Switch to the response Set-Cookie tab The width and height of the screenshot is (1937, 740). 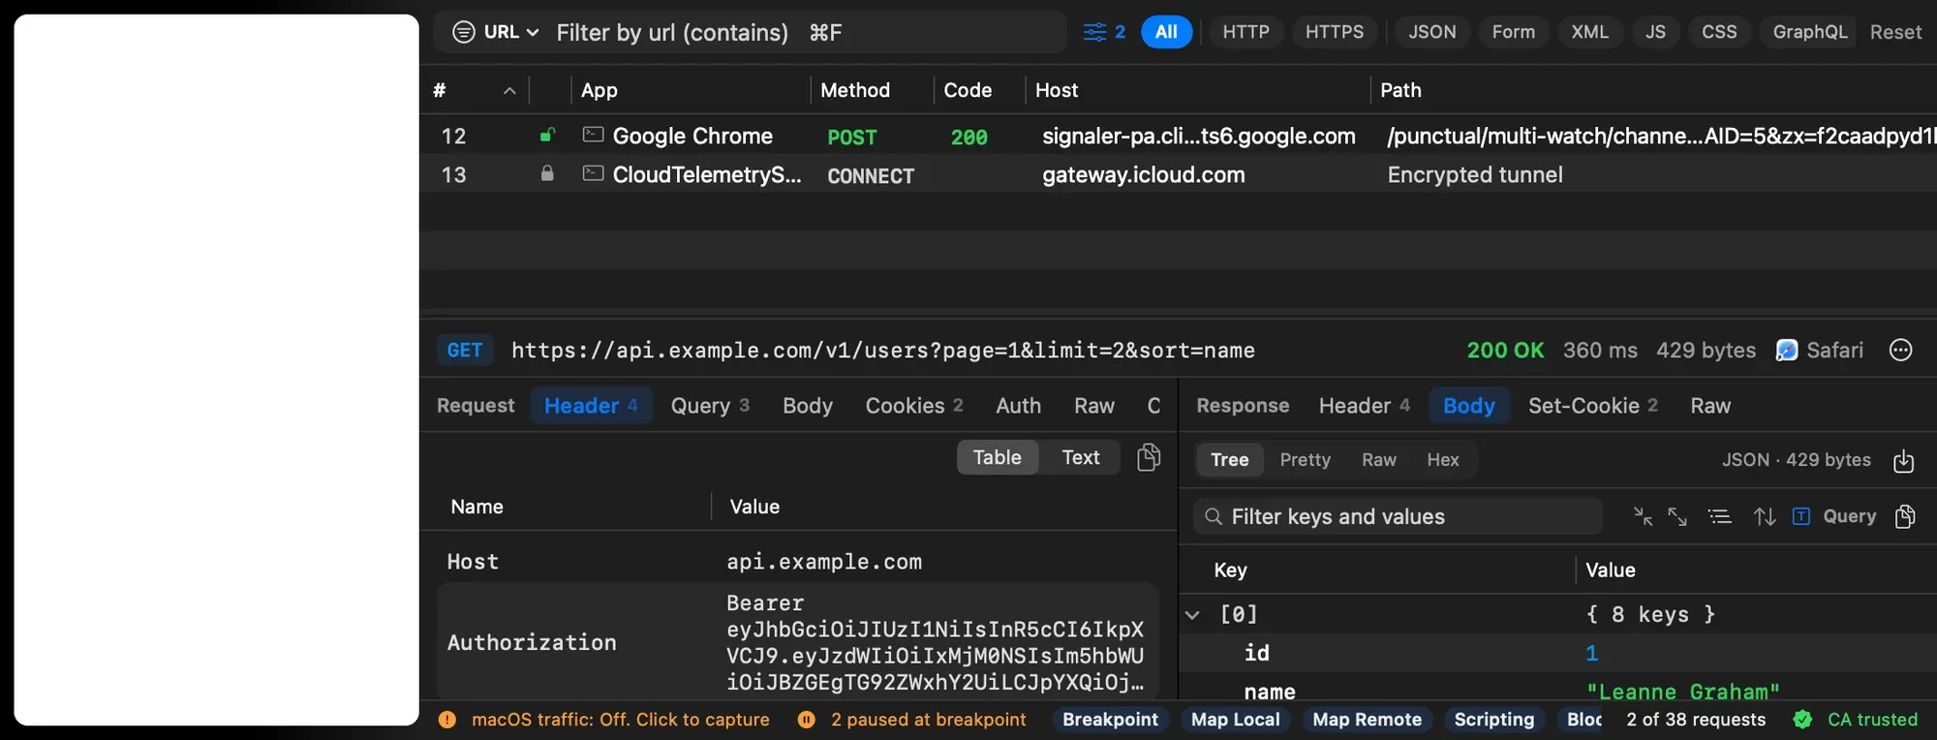point(1593,406)
